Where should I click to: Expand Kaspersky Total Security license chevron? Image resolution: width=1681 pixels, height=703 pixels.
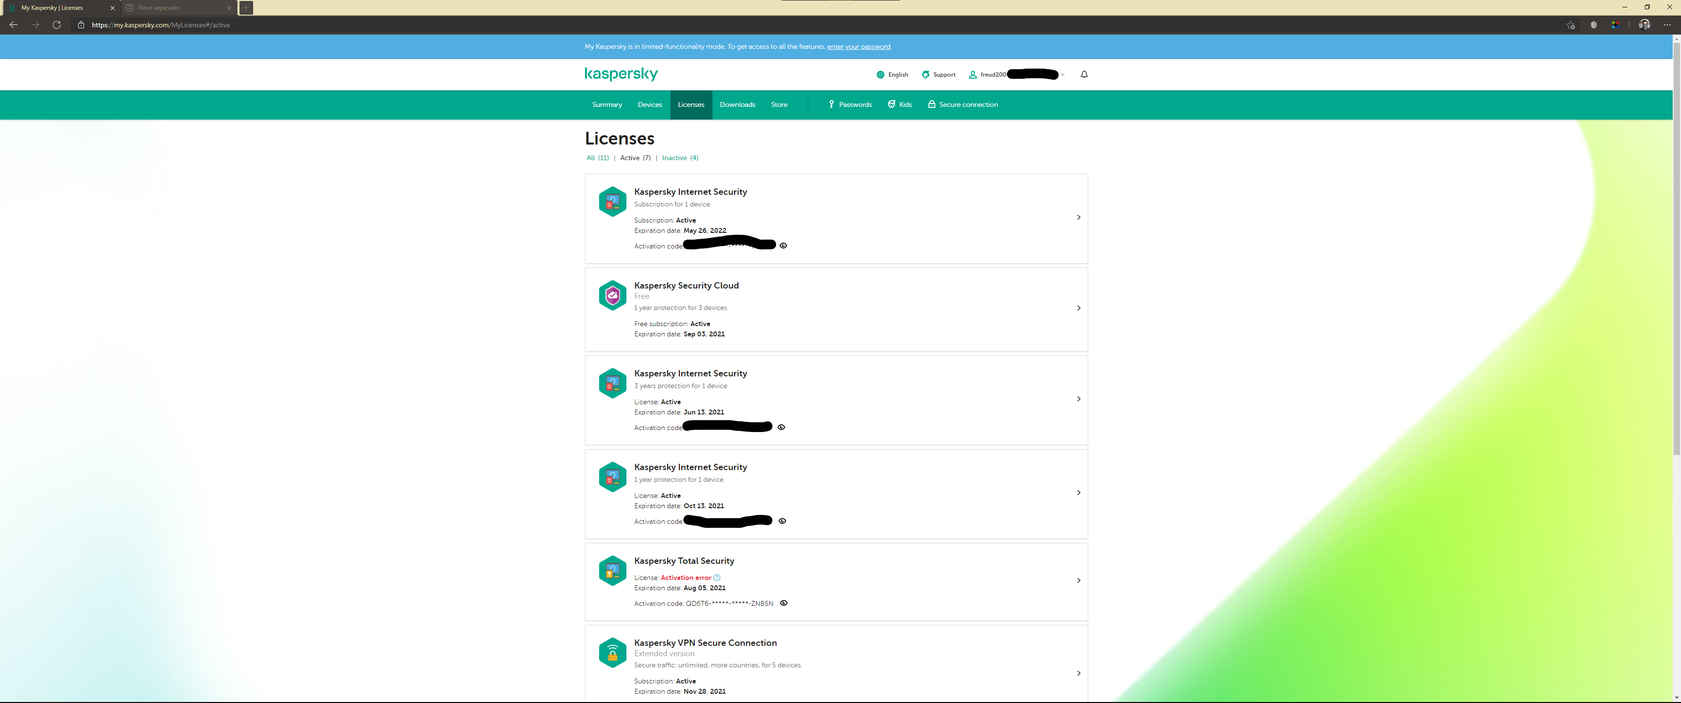point(1078,580)
